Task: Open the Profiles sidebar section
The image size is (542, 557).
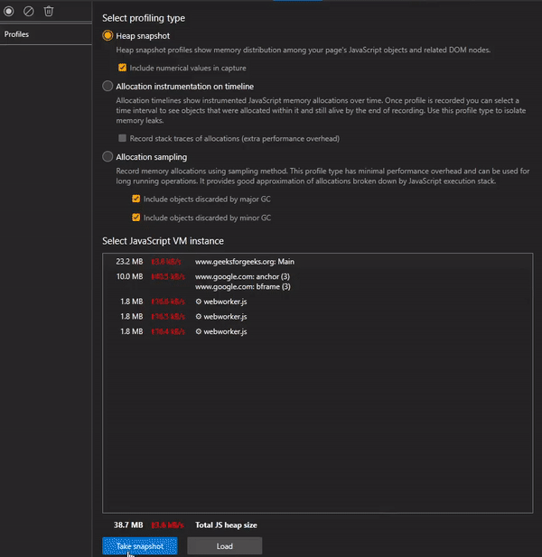Action: (x=18, y=34)
